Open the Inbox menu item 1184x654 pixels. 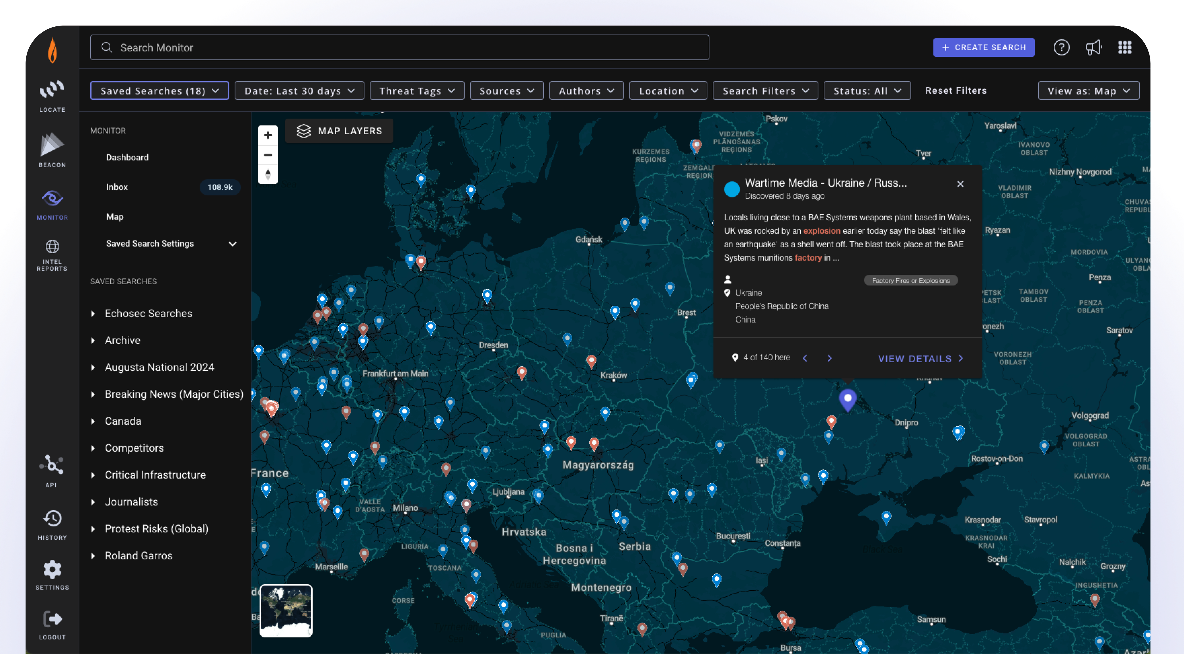(117, 187)
